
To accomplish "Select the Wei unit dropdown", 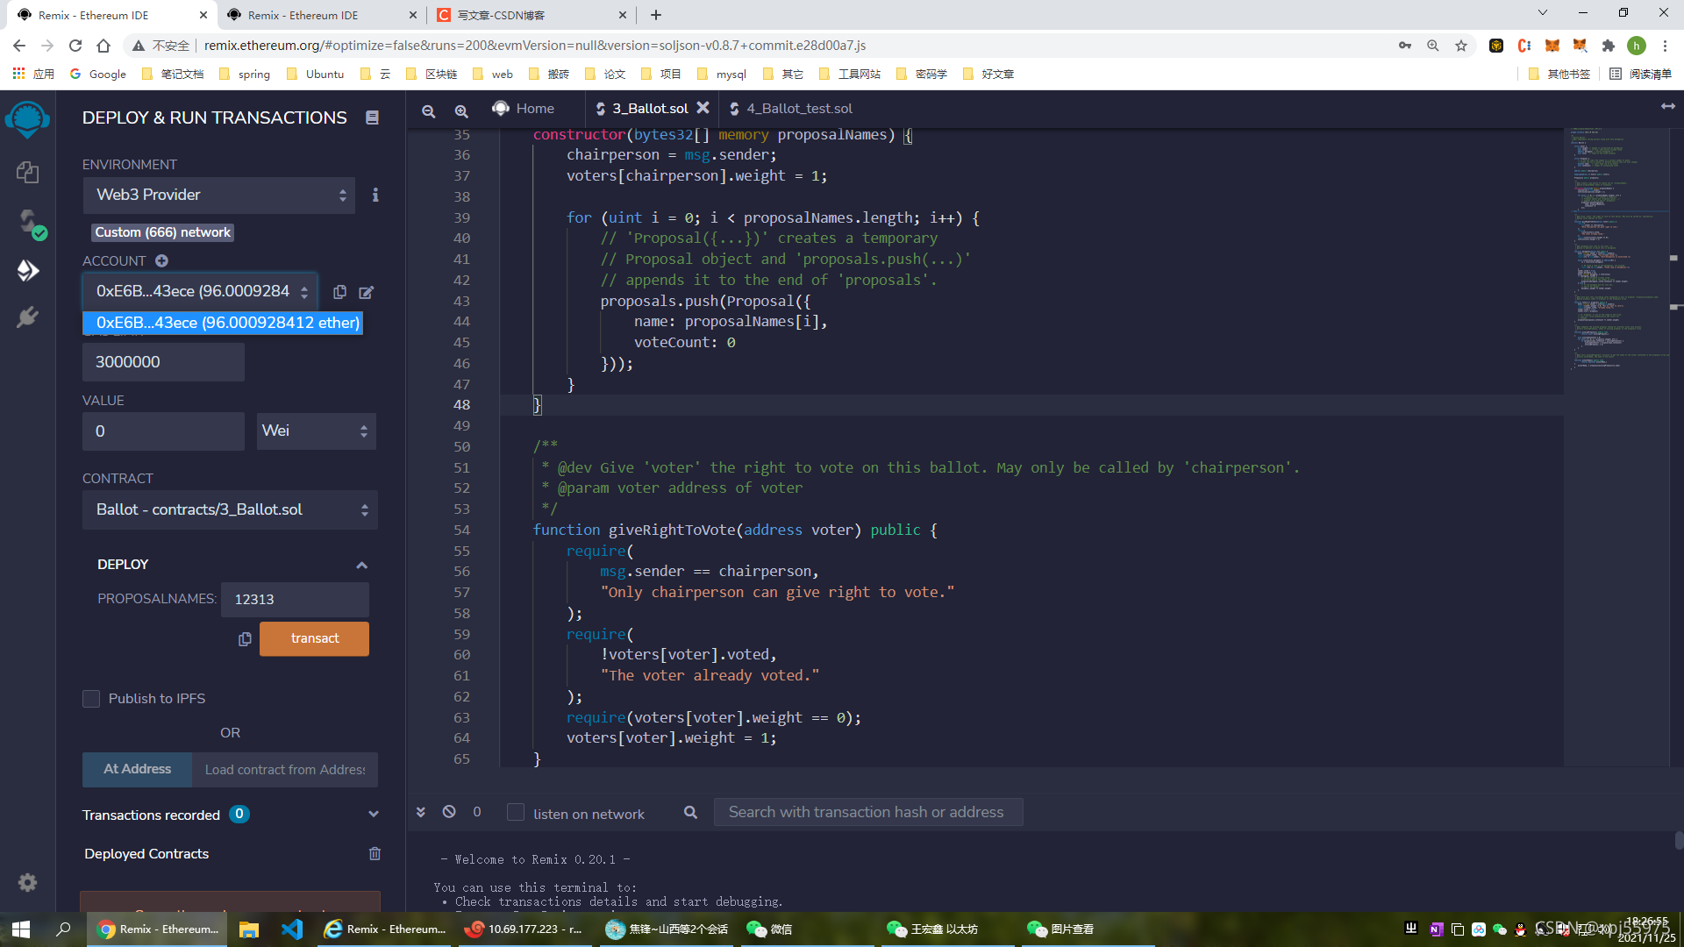I will 315,431.
